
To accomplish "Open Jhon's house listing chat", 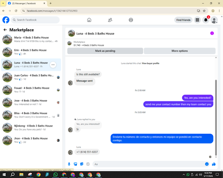I will click(x=31, y=140).
